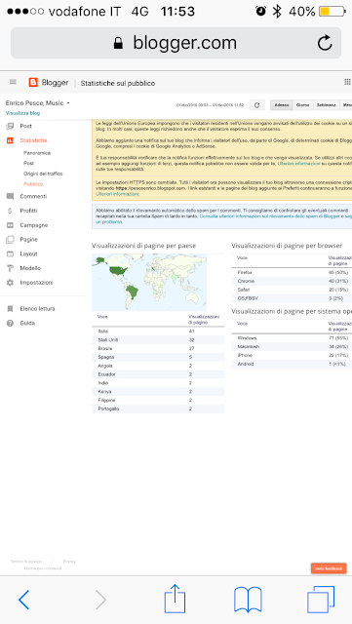Tap the Bluetooth icon in status bar
Viewport: 352px width, 624px height.
pyautogui.click(x=277, y=11)
